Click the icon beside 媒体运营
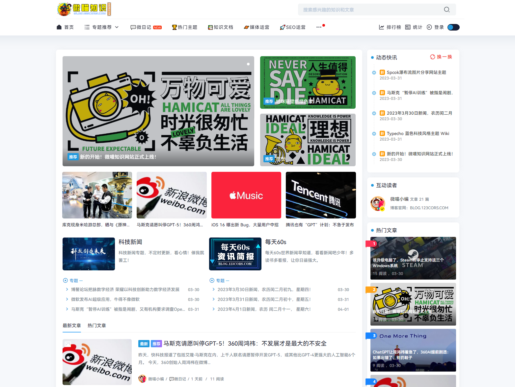The image size is (515, 387). click(246, 27)
